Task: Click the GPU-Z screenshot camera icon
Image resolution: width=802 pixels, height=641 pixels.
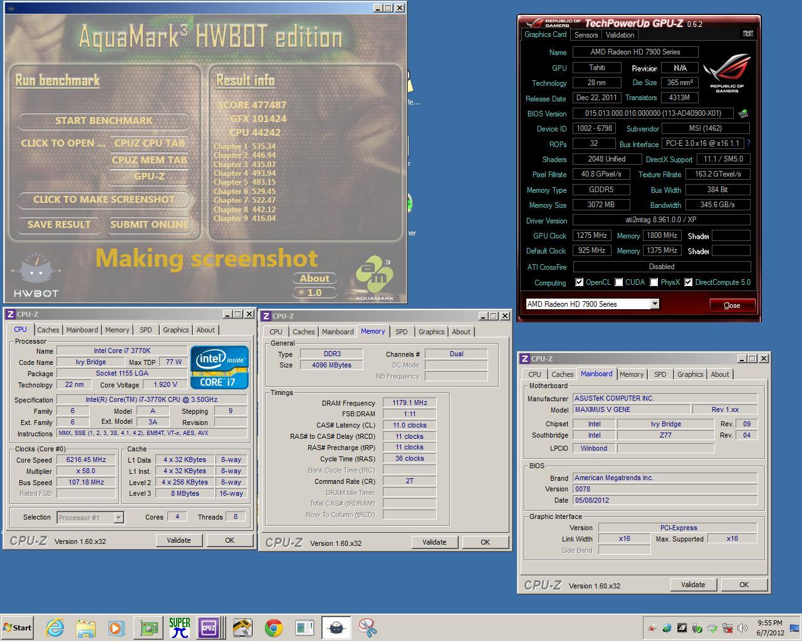Action: pos(747,34)
